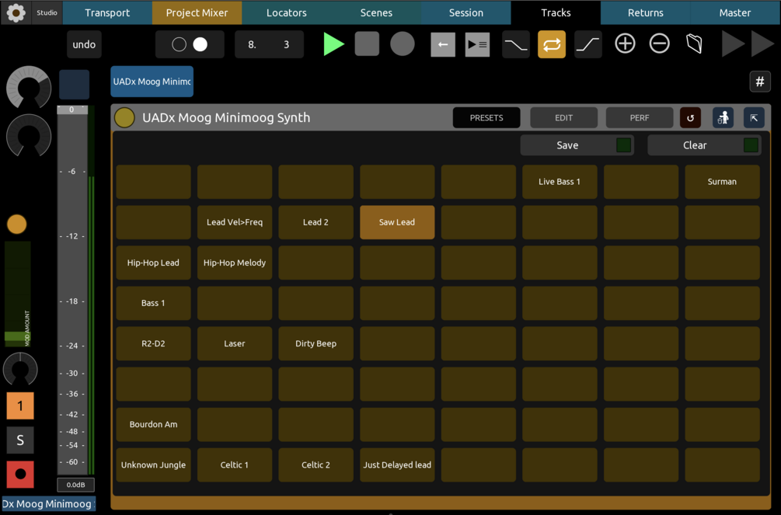Toggle the Save green checkbox
This screenshot has width=781, height=515.
[x=623, y=145]
